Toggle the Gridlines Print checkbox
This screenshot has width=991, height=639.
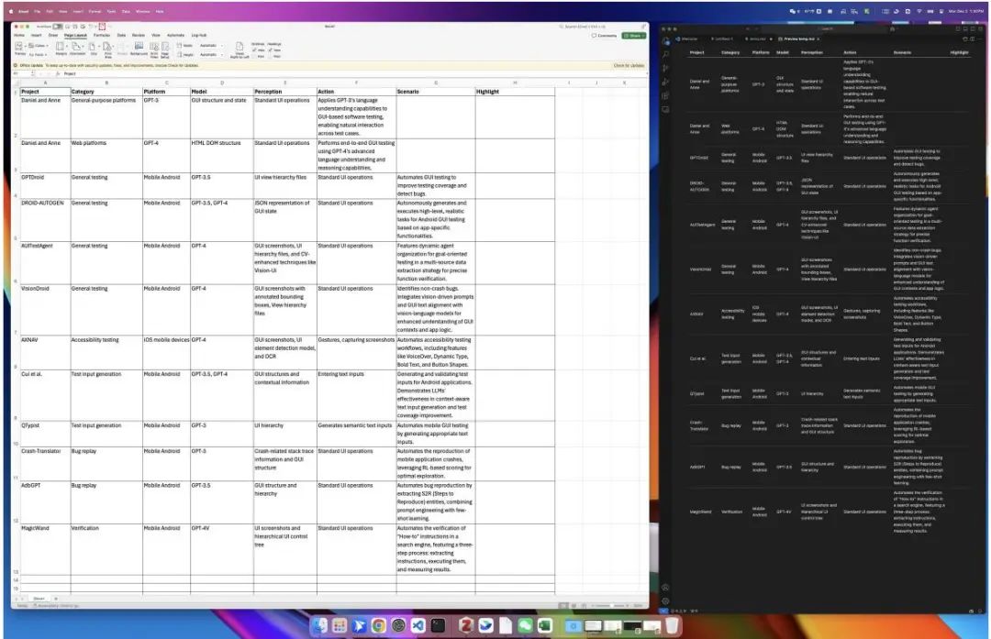coord(255,56)
